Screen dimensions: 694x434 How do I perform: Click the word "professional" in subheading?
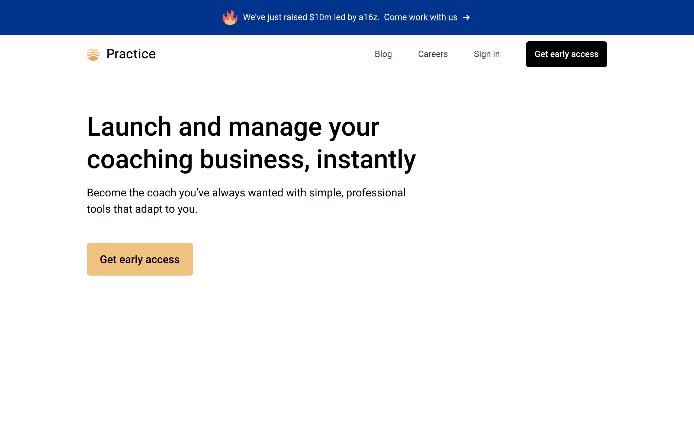click(x=376, y=193)
